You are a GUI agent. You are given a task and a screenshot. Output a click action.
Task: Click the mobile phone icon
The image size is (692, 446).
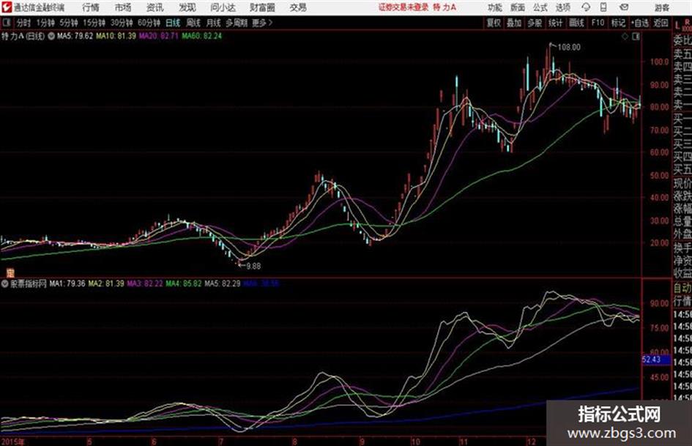tap(603, 7)
